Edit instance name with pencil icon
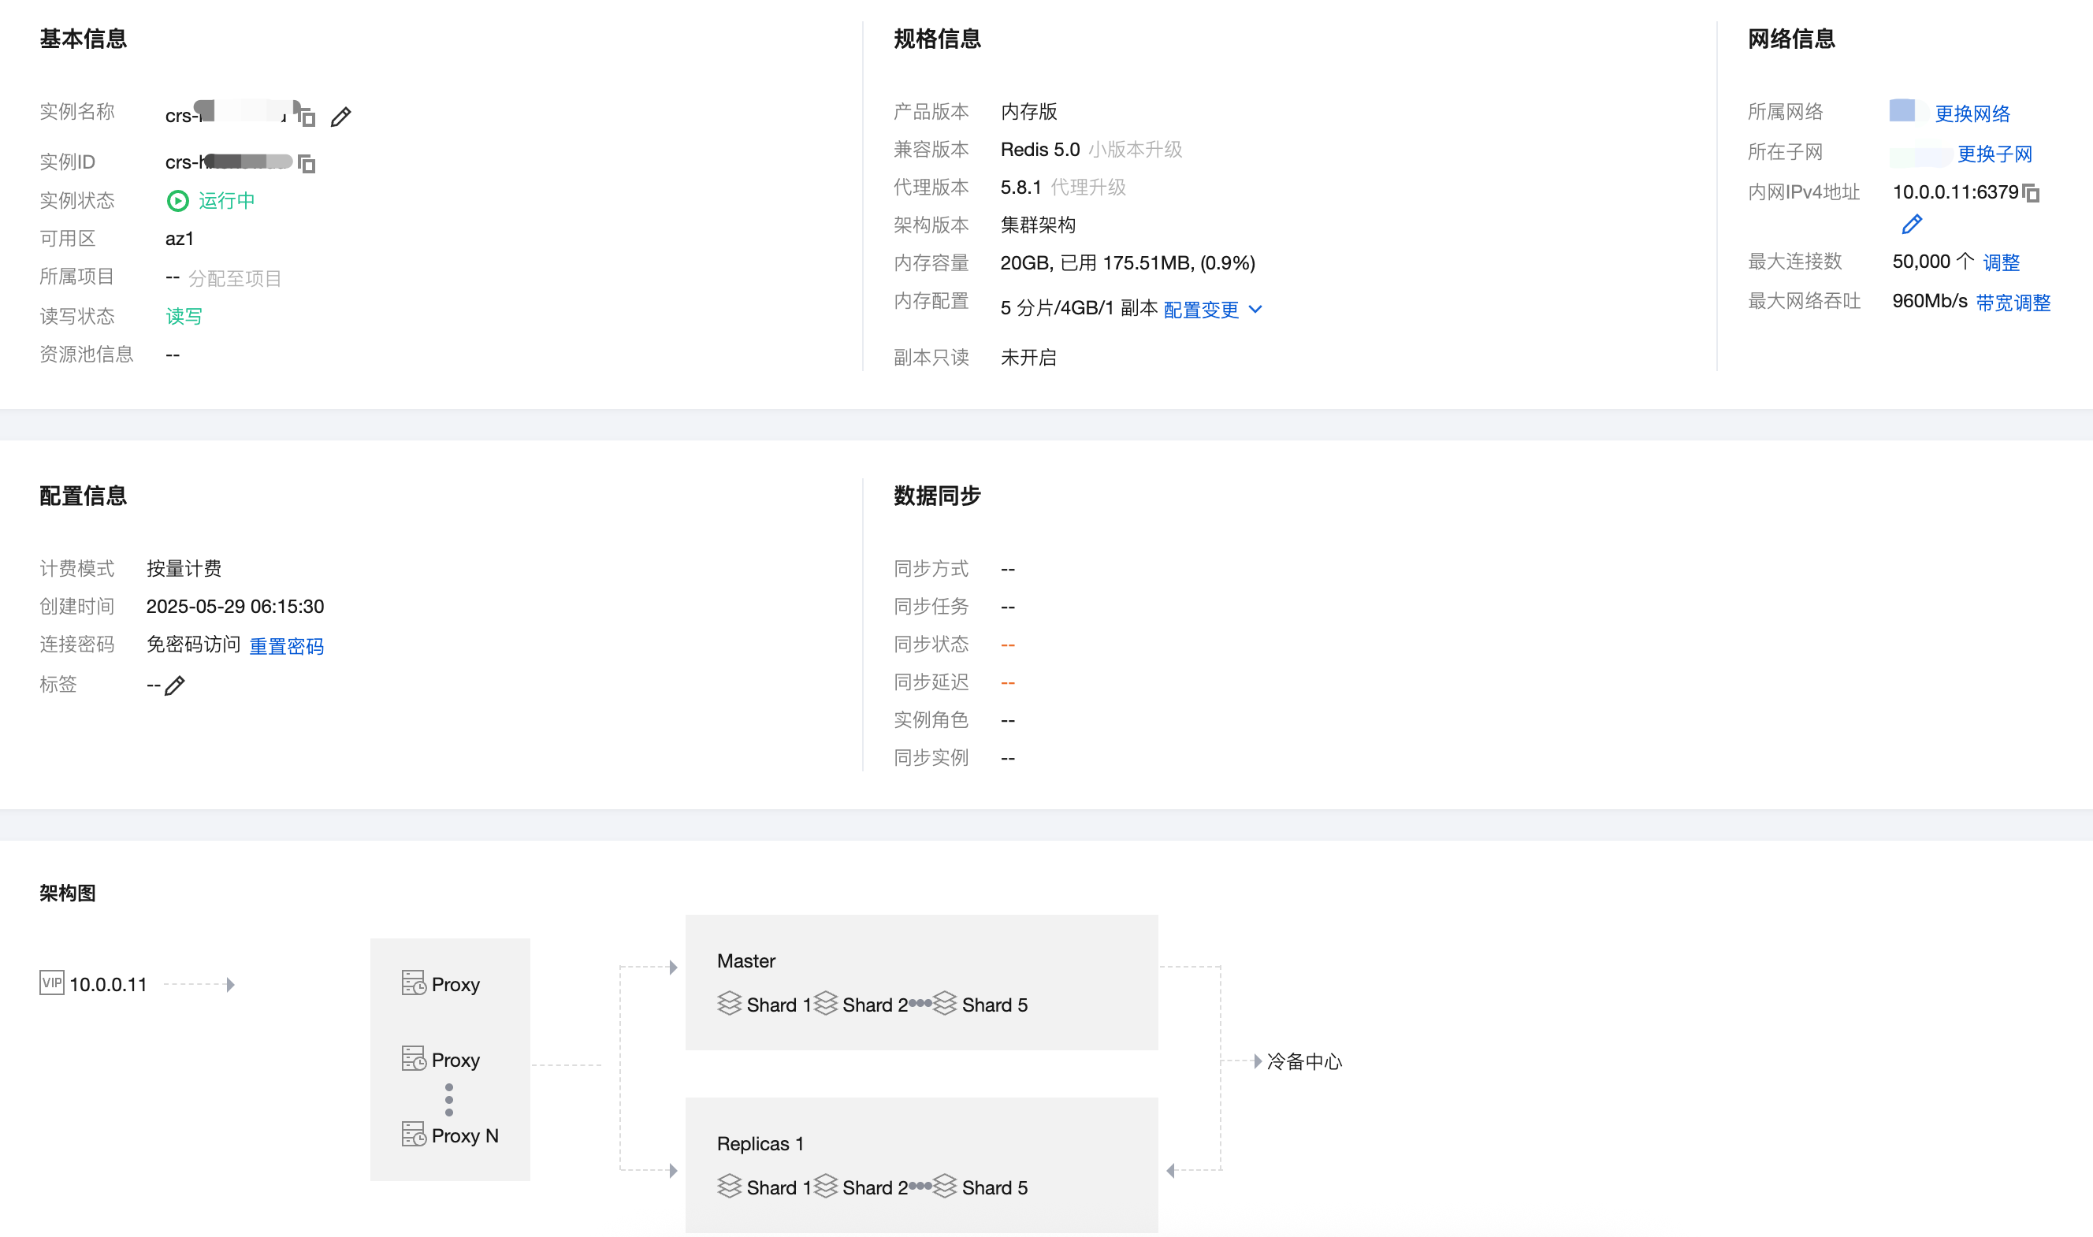The width and height of the screenshot is (2093, 1237). point(340,117)
